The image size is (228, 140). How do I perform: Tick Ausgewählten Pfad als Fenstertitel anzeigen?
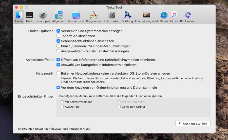click(x=58, y=51)
